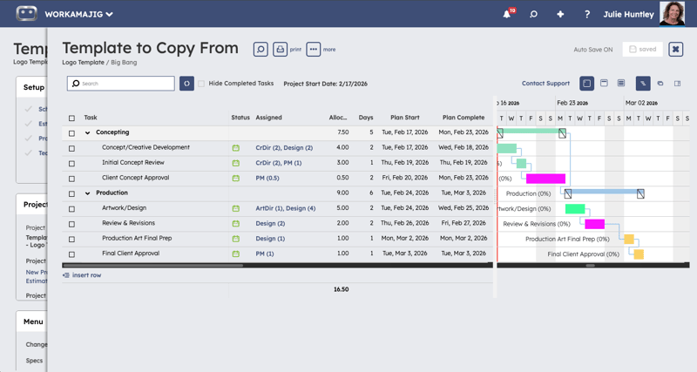Click the search icon in top bar
Viewport: 697px width, 372px height.
click(x=533, y=14)
